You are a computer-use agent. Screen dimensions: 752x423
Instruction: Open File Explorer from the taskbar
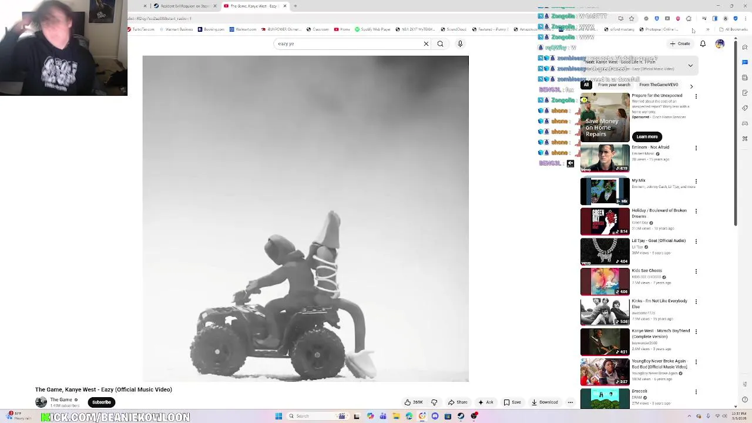point(396,416)
